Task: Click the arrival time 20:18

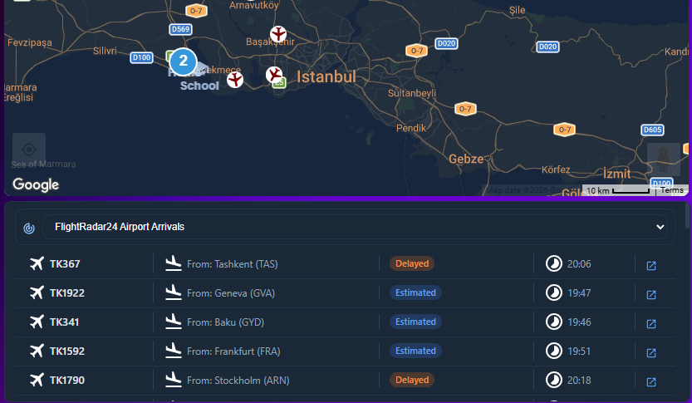Action: tap(579, 381)
